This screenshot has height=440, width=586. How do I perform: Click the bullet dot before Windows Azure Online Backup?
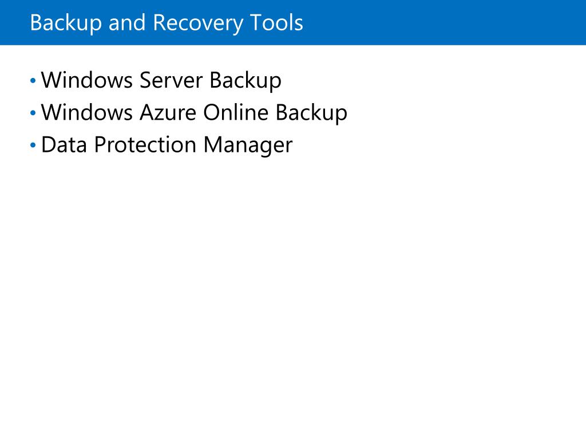point(33,113)
